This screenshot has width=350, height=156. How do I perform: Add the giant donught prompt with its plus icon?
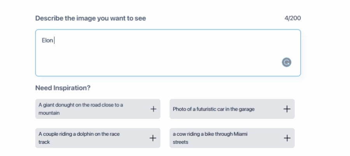[x=153, y=109]
